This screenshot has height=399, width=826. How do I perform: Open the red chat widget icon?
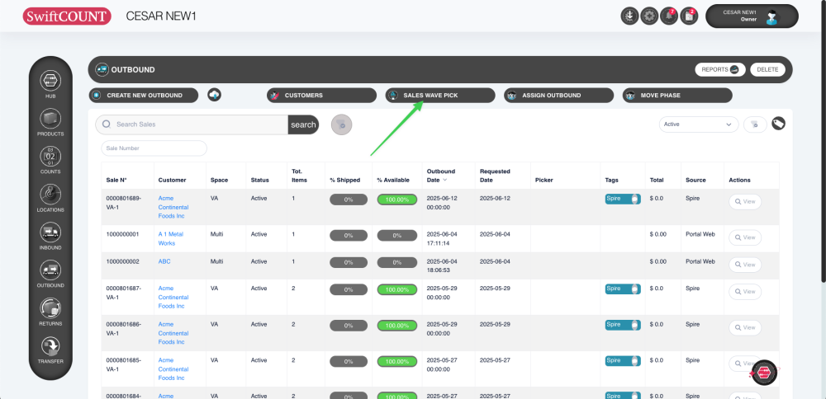click(x=764, y=373)
